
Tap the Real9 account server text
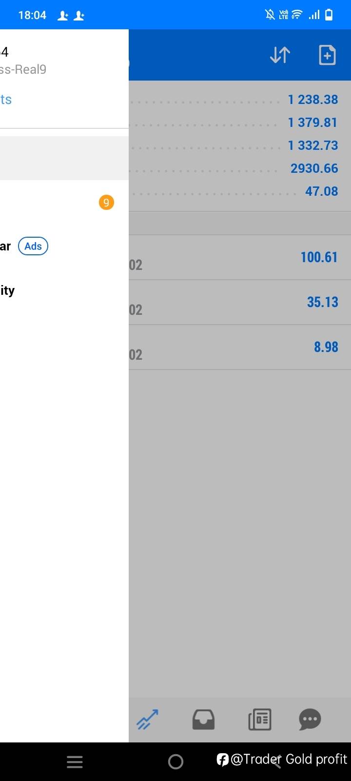point(23,69)
